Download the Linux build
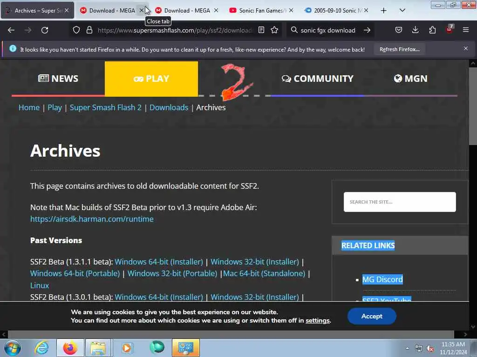This screenshot has height=357, width=477. (40, 285)
